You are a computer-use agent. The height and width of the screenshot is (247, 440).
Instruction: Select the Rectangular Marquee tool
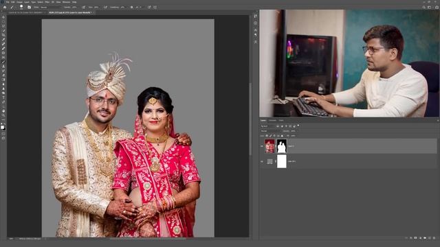3,21
